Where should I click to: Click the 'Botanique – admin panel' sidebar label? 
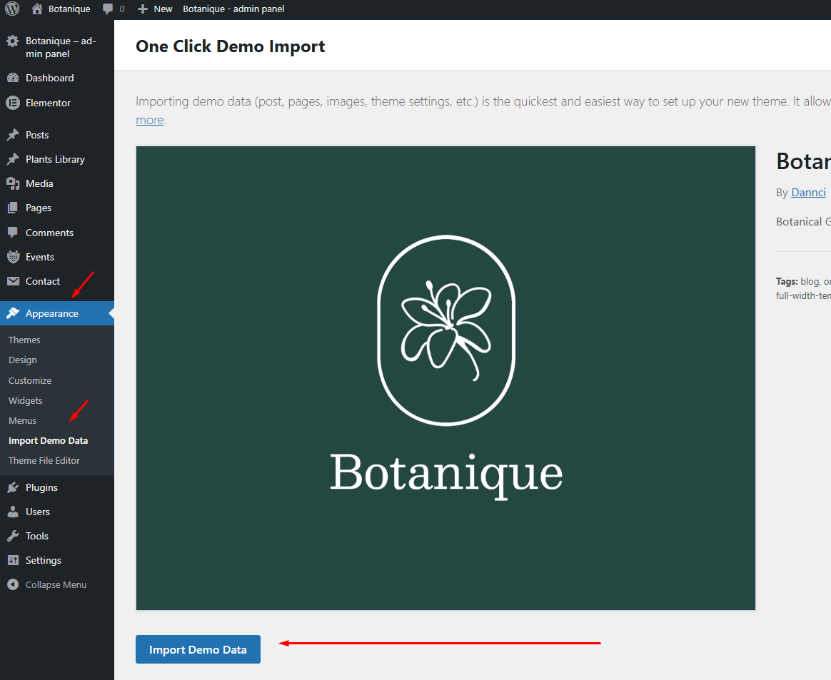pos(61,47)
